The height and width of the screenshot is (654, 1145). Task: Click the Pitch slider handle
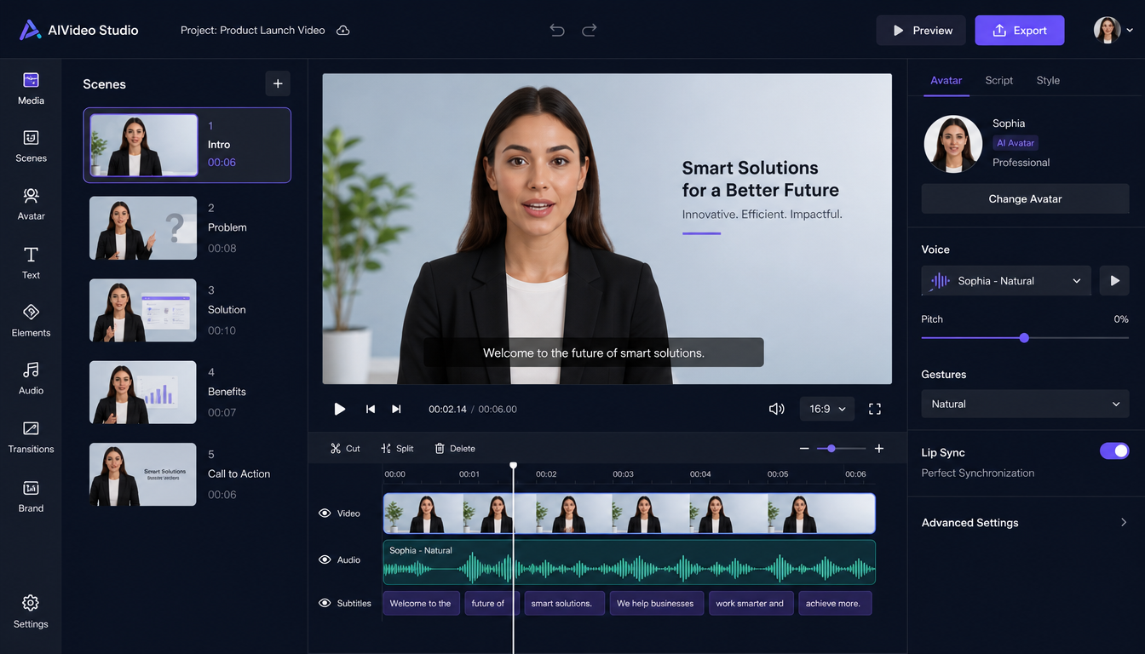click(1024, 338)
